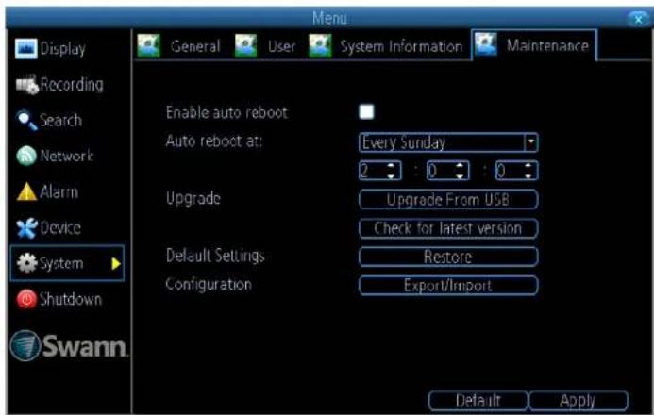This screenshot has height=415, width=654.
Task: Increase the reboot hour value
Action: 391,166
